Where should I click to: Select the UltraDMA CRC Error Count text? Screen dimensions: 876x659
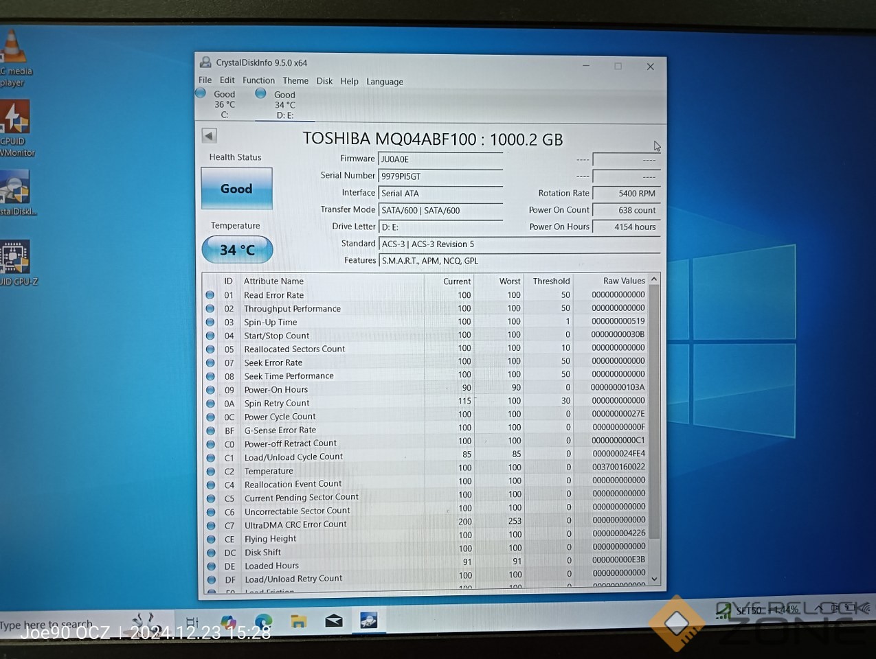click(x=295, y=524)
